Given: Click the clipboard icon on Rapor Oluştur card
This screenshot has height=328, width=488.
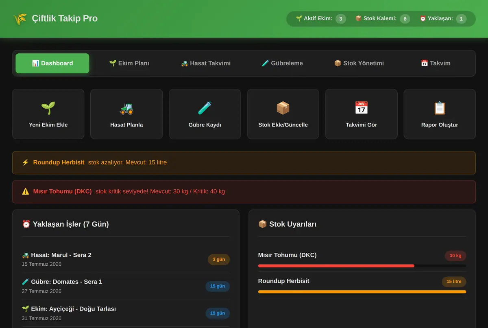Looking at the screenshot, I should click(440, 108).
